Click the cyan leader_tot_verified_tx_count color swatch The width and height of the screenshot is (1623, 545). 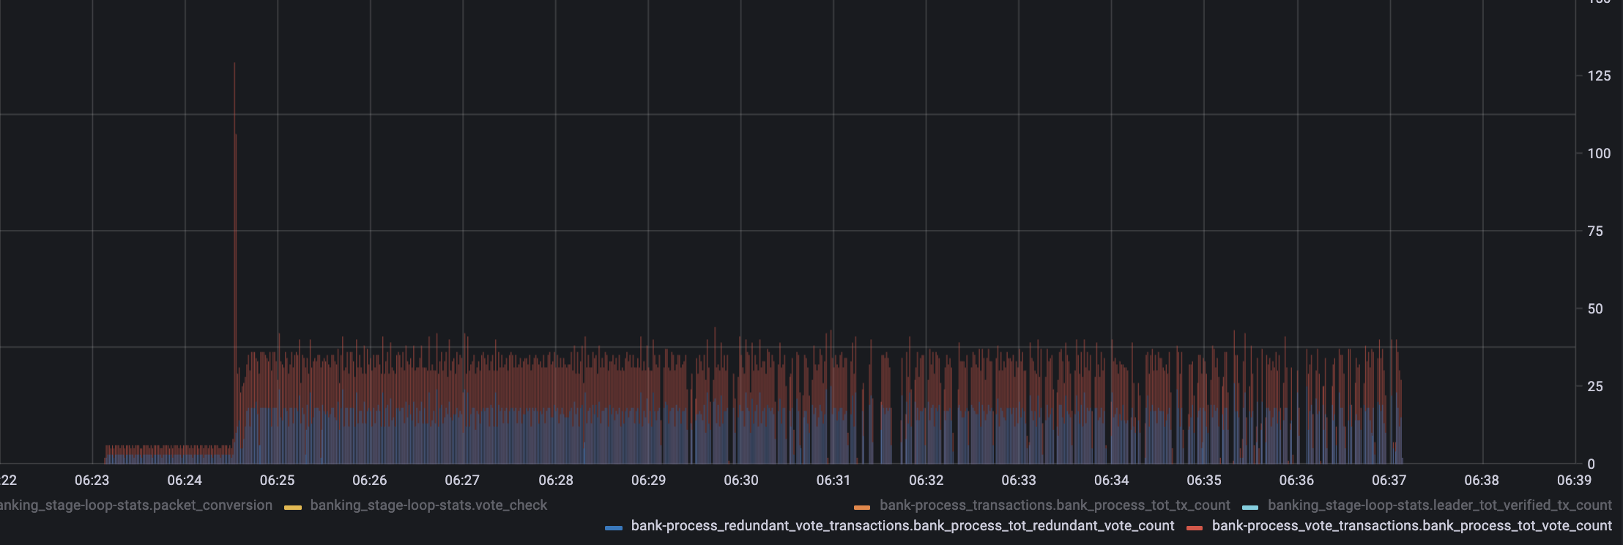click(x=1250, y=507)
